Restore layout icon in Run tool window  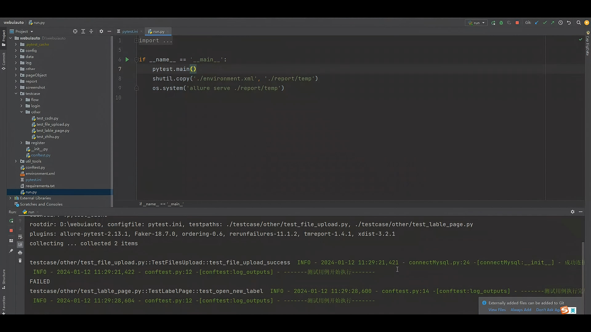click(11, 241)
